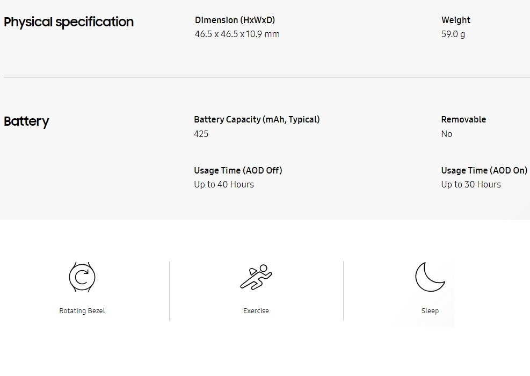Screen dimensions: 530x376
Task: Select the Up to 30 Hours value
Action: click(x=471, y=184)
